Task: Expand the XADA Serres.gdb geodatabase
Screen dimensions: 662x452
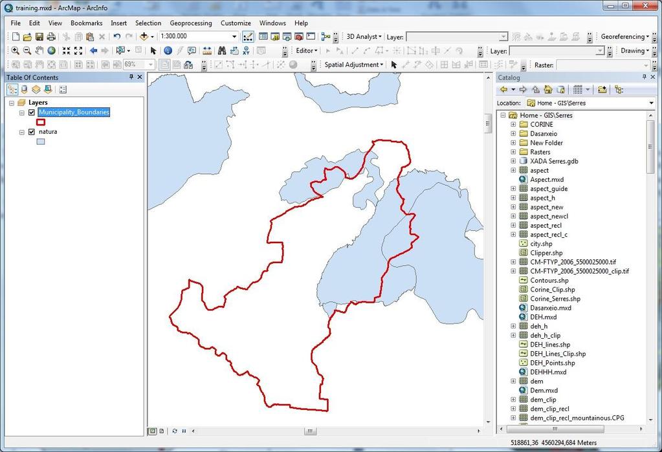Action: (x=513, y=161)
